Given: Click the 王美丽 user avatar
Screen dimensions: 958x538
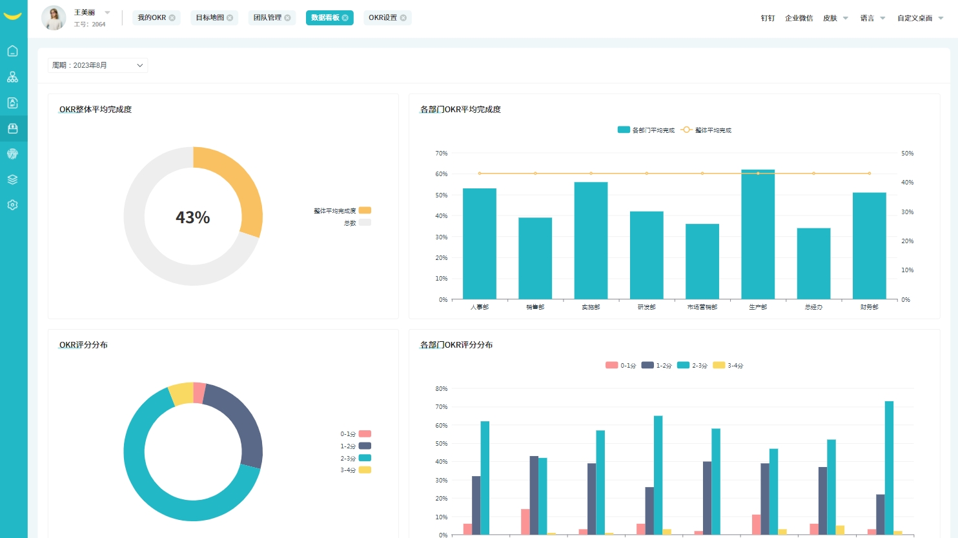Looking at the screenshot, I should 54,18.
